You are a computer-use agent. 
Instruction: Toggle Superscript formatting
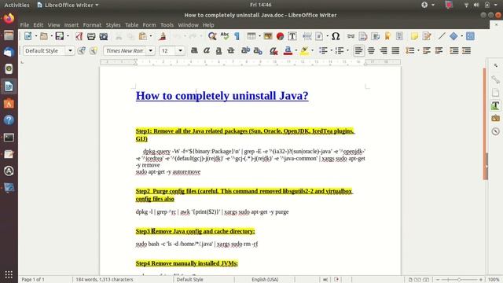(245, 50)
